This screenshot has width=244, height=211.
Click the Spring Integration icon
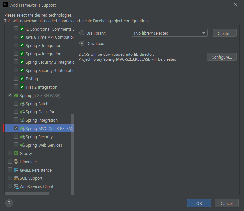(x=22, y=120)
